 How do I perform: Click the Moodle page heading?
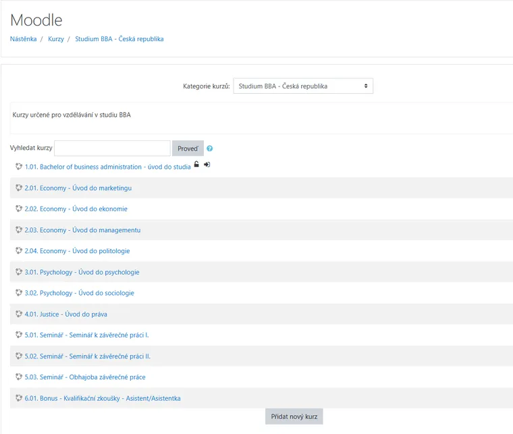tap(36, 20)
